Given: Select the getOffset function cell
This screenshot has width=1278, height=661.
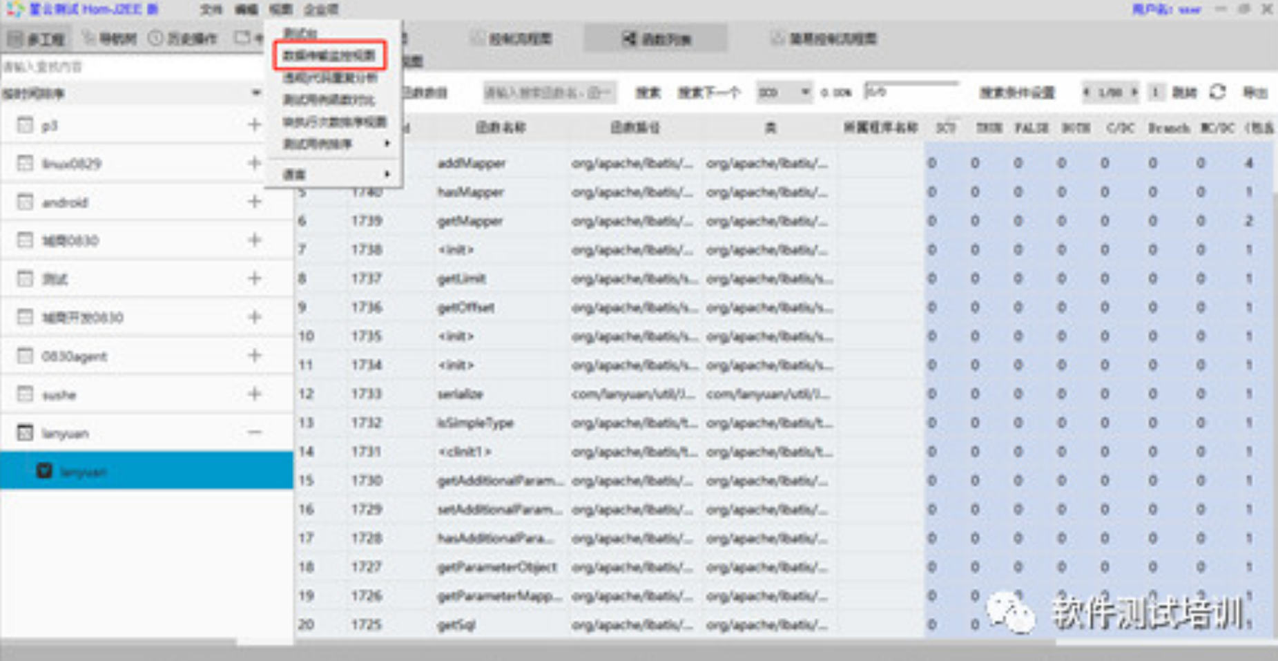Looking at the screenshot, I should 465,307.
